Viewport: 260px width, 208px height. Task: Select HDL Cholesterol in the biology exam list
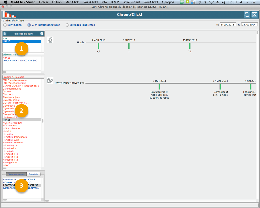point(11,128)
